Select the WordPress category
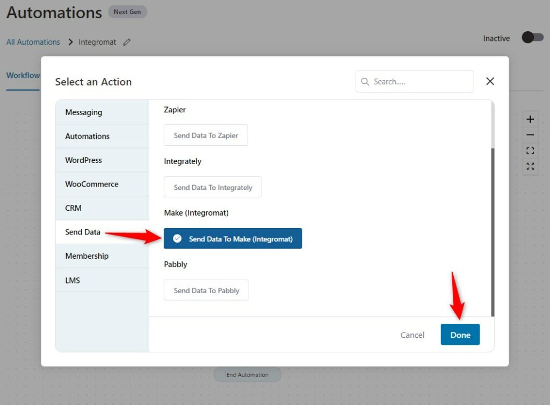 pos(102,160)
